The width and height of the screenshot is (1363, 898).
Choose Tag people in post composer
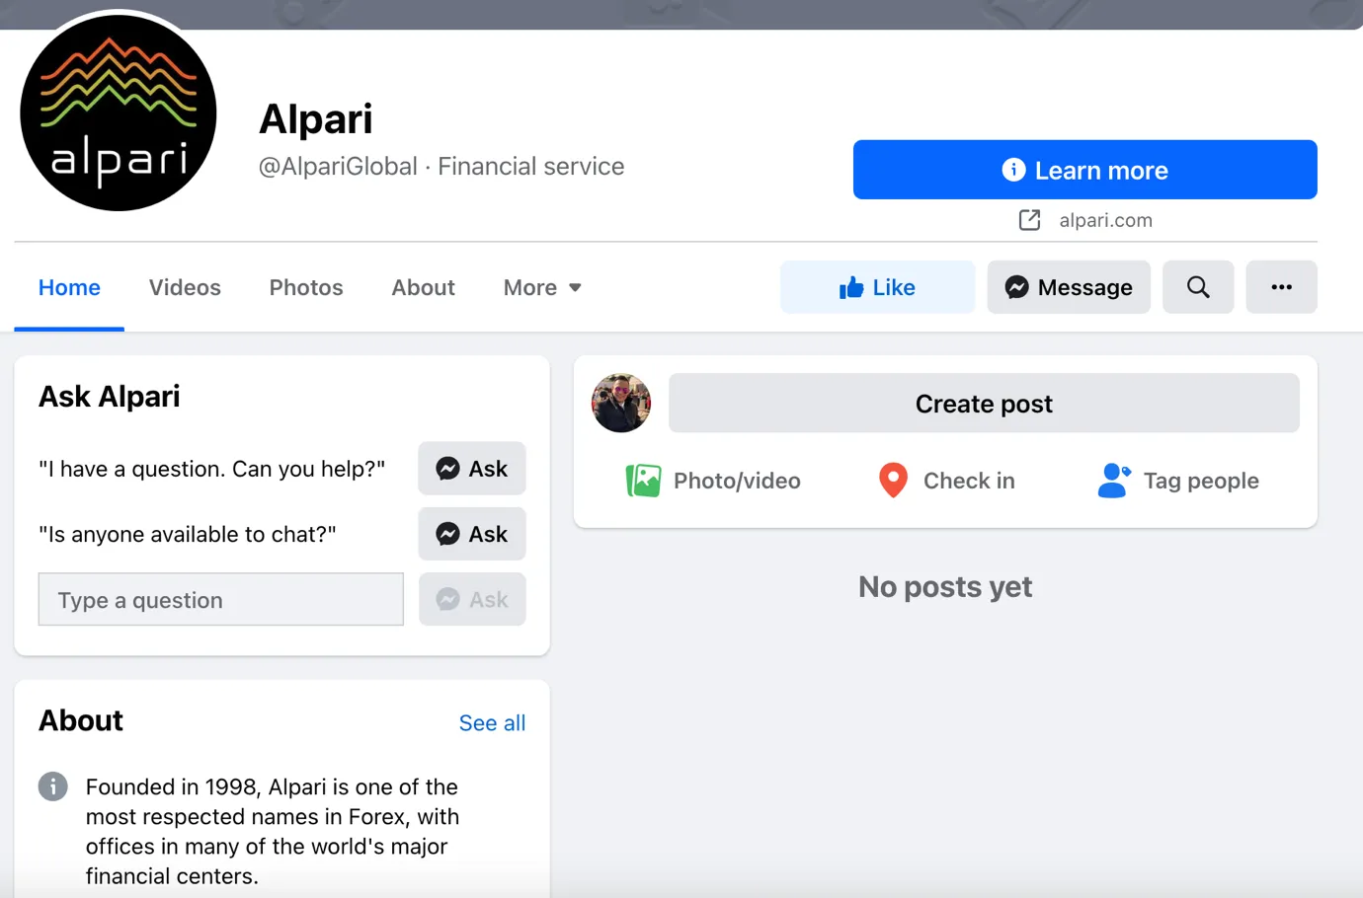pos(1178,481)
